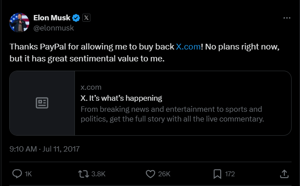The image size is (300, 186).
Task: Click the 3.8K repost count
Action: point(98,174)
